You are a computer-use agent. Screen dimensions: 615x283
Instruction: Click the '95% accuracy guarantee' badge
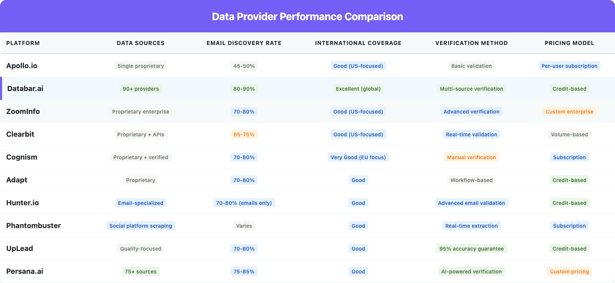tap(471, 249)
